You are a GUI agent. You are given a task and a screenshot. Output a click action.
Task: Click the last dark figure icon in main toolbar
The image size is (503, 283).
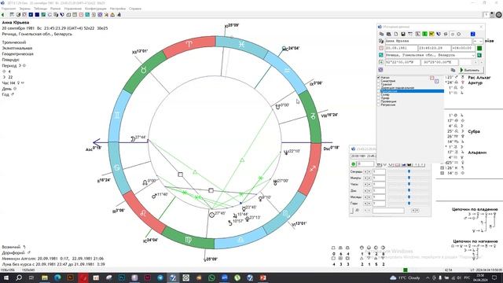point(119,15)
